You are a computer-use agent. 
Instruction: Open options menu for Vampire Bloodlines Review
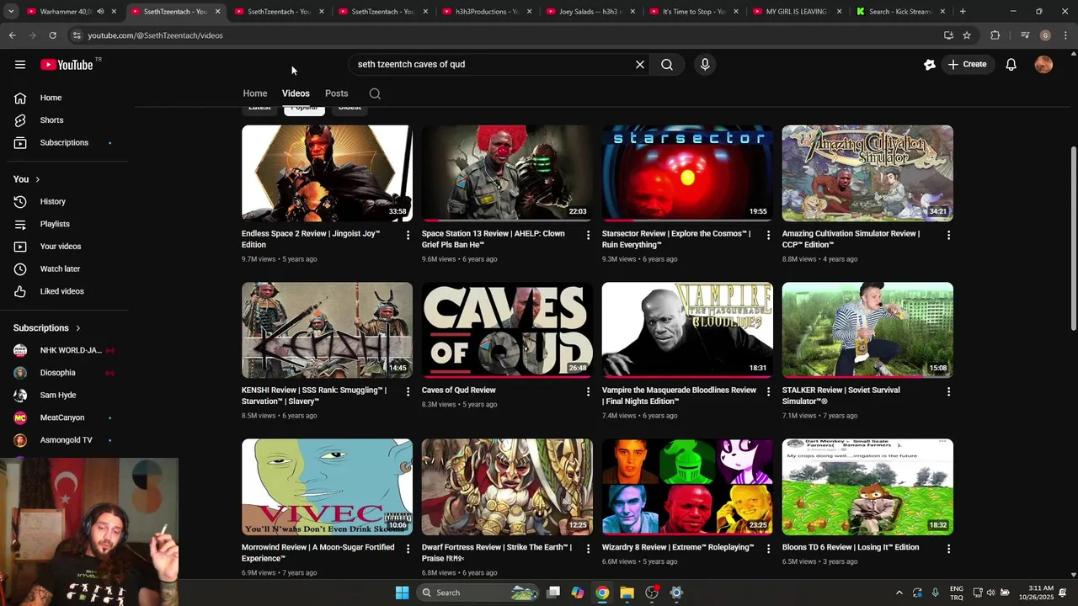pos(768,391)
